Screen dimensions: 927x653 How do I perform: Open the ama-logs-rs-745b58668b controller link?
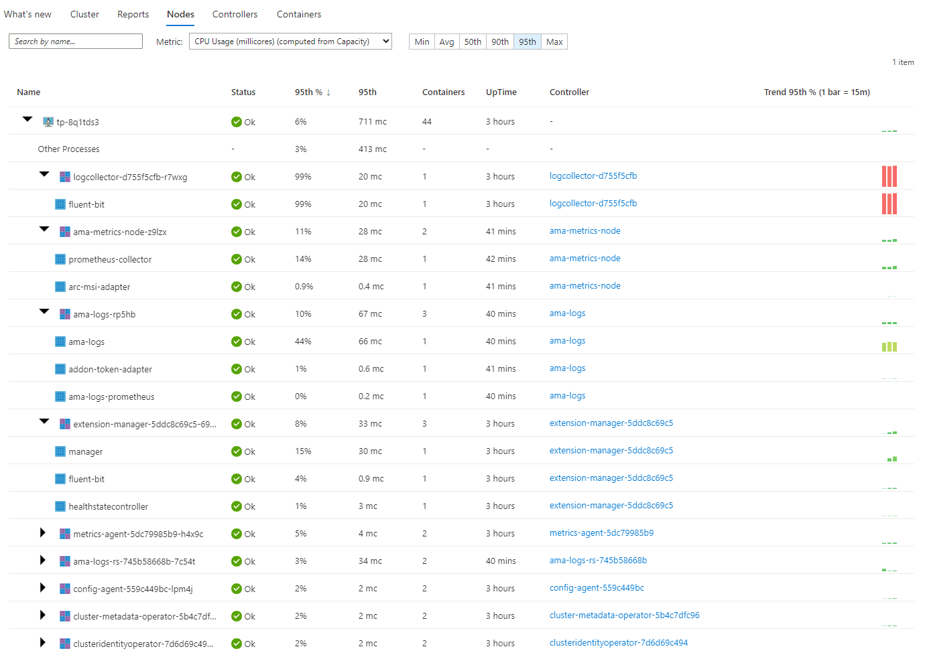pos(598,560)
